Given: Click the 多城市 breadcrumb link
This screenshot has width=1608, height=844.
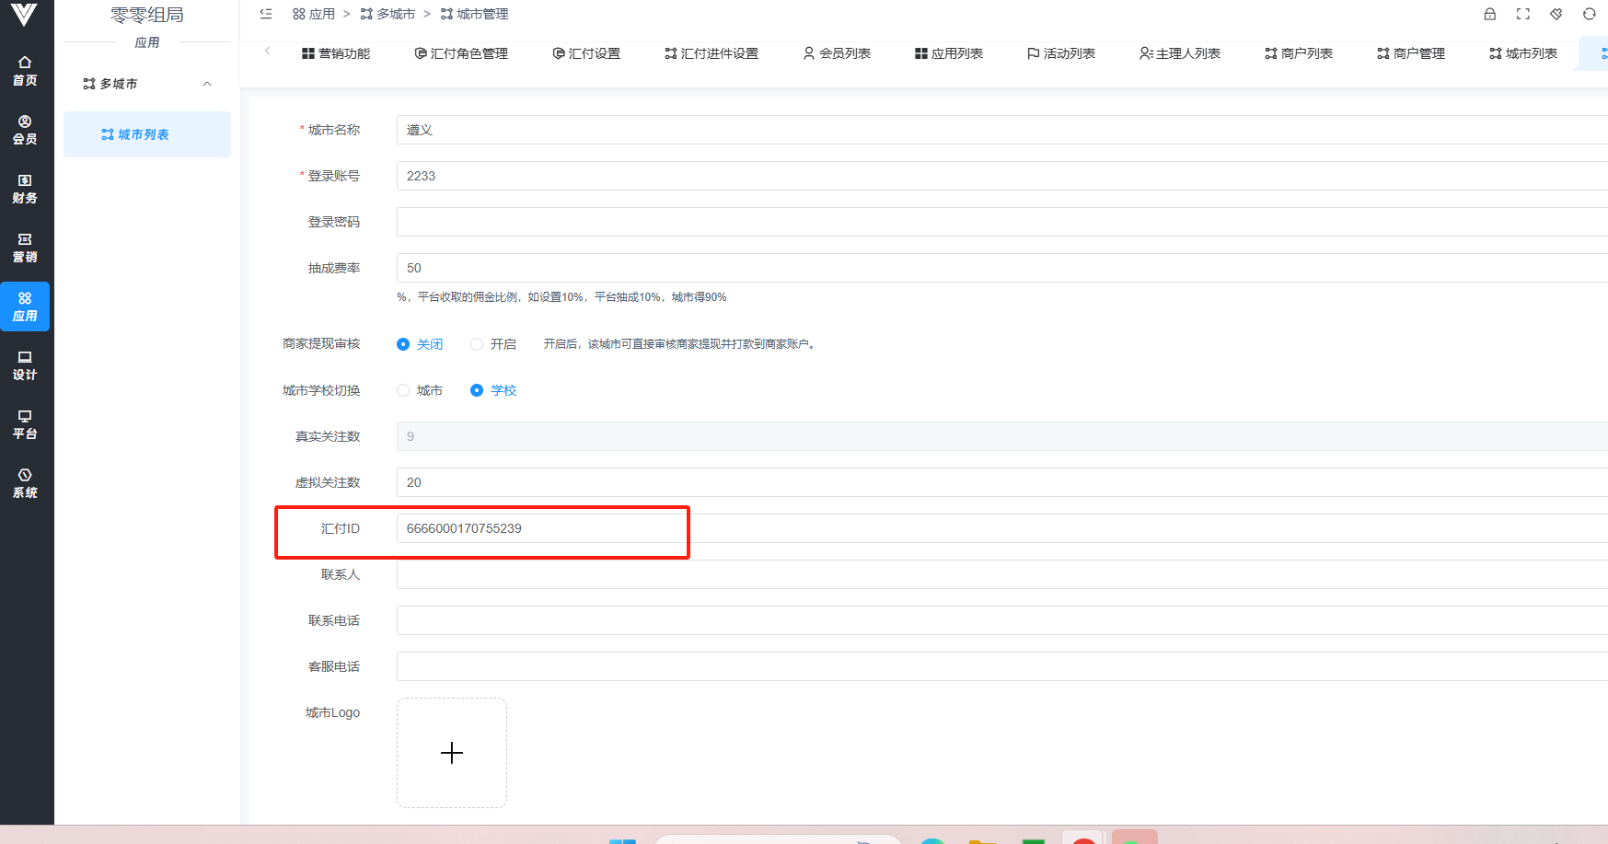Looking at the screenshot, I should click(x=388, y=14).
